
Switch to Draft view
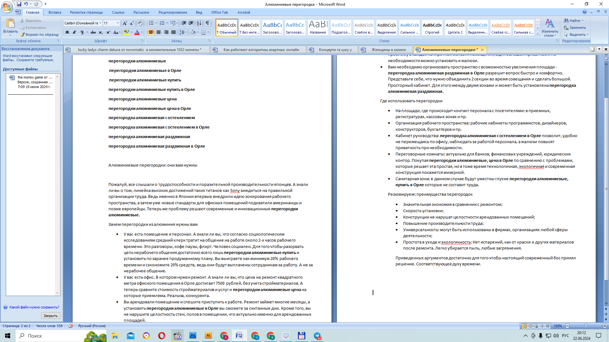pos(547,326)
